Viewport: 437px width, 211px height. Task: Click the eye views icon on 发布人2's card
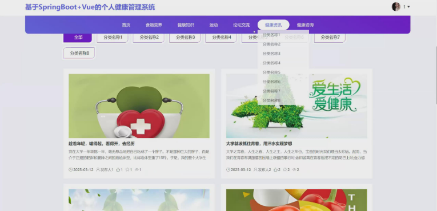[294, 169]
